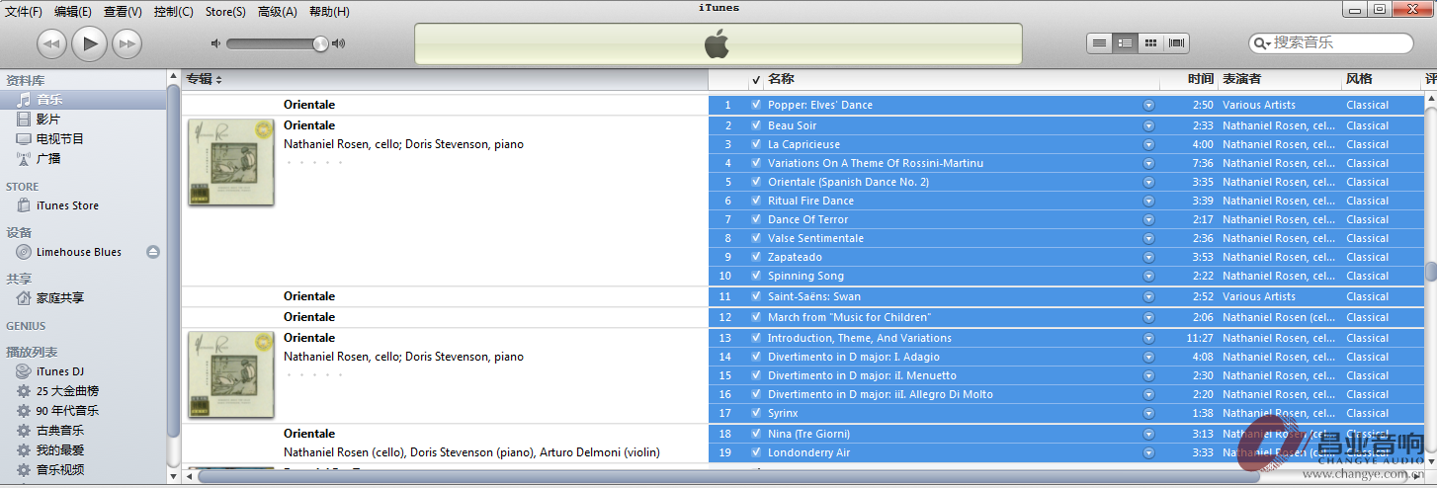
Task: Open dropdown arrow for March from "Music for Children"
Action: [1148, 317]
